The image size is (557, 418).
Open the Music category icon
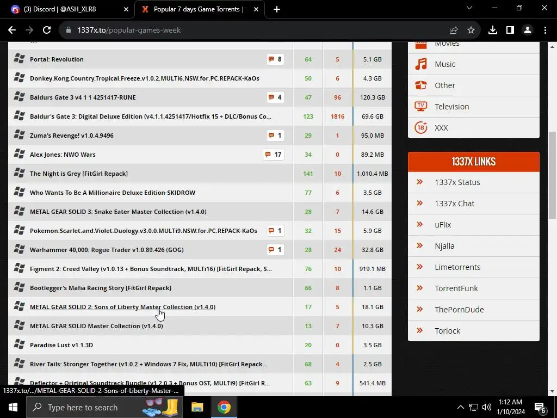coord(421,64)
